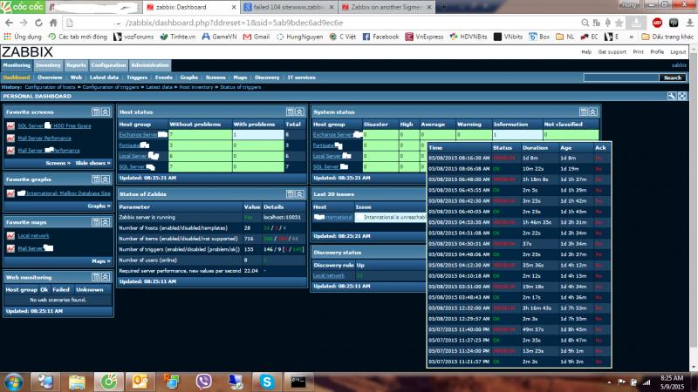Click the Slide shows » link
The width and height of the screenshot is (698, 392).
[x=92, y=163]
